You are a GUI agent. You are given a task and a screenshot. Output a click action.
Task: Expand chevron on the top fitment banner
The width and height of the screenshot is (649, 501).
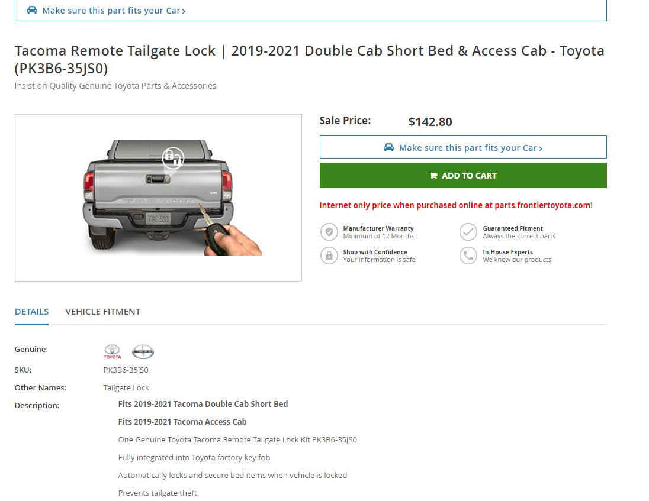coord(184,11)
